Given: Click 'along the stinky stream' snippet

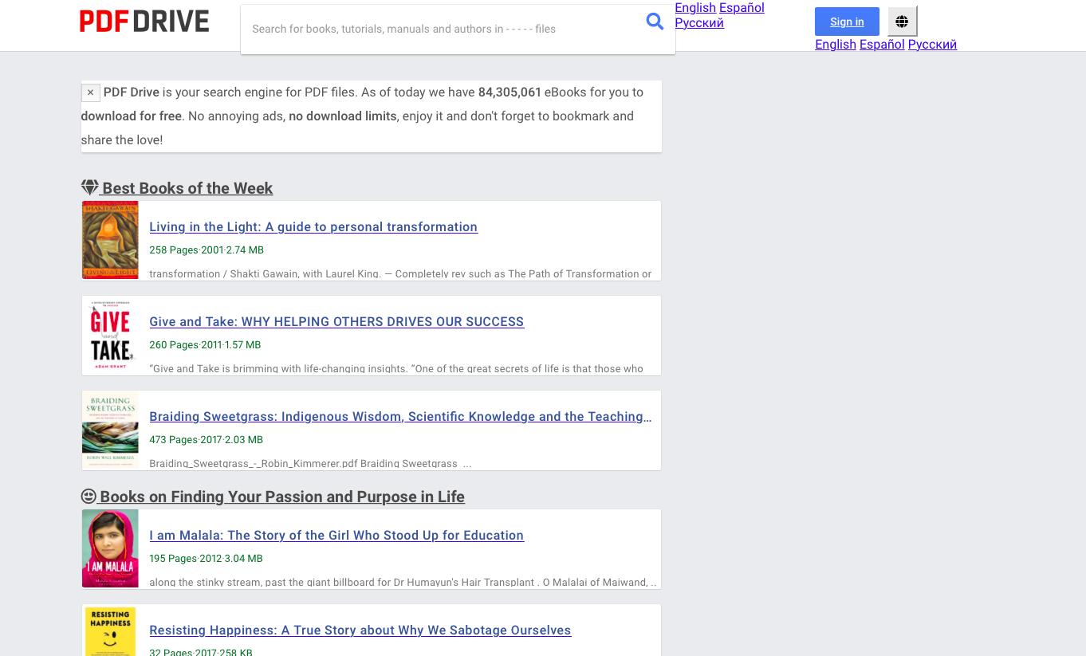Looking at the screenshot, I should pyautogui.click(x=403, y=582).
